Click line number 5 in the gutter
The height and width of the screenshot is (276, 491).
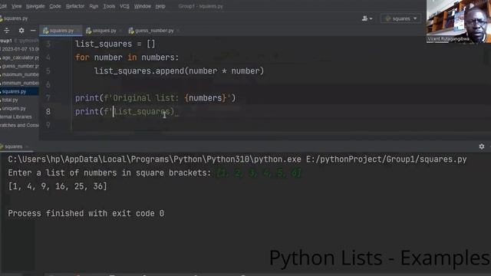pos(48,71)
